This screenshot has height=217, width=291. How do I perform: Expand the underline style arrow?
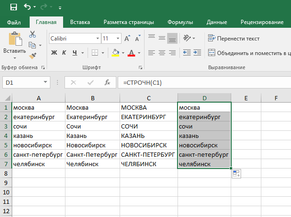click(x=82, y=53)
